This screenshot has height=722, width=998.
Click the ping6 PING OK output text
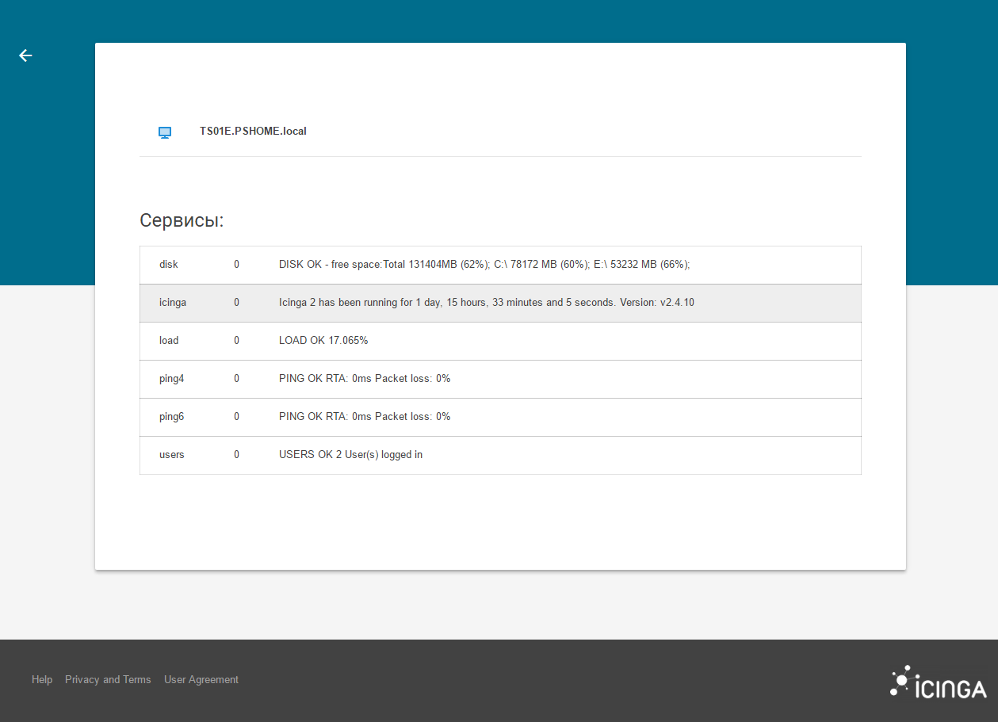tap(365, 417)
